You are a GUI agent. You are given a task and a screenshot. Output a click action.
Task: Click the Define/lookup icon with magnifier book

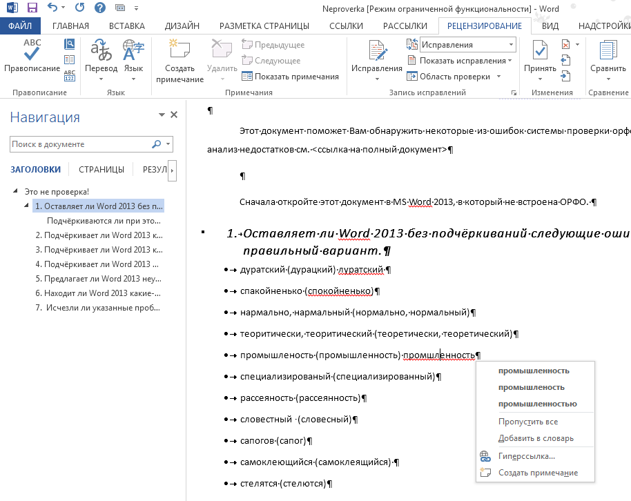[x=69, y=44]
